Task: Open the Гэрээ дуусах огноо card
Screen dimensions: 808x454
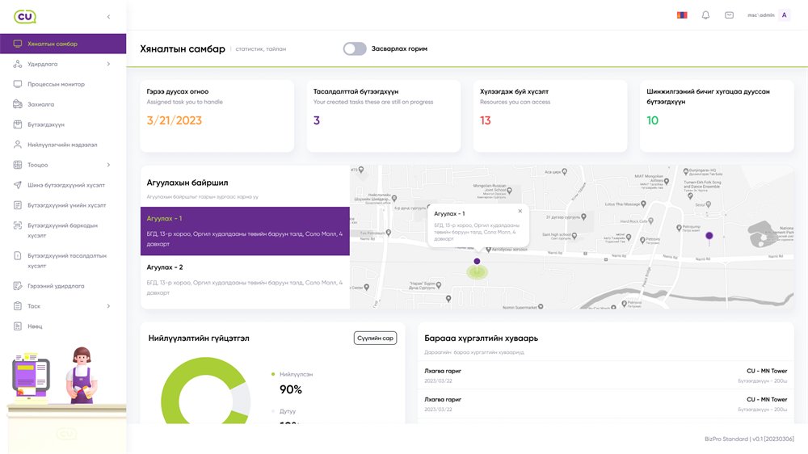Action: pos(217,116)
